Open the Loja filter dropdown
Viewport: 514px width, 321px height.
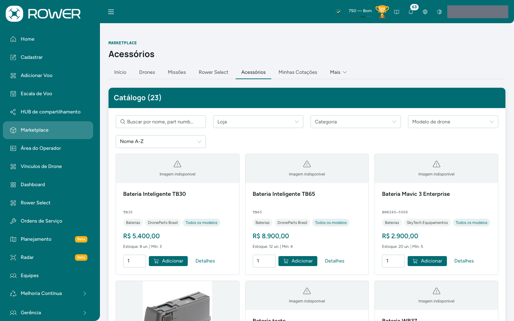click(258, 122)
